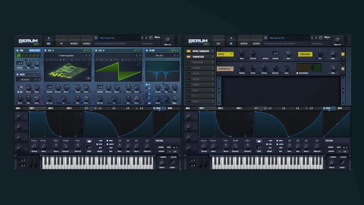Open AC hum1 noise selector
Screen dimensions: 364x205
25,79
